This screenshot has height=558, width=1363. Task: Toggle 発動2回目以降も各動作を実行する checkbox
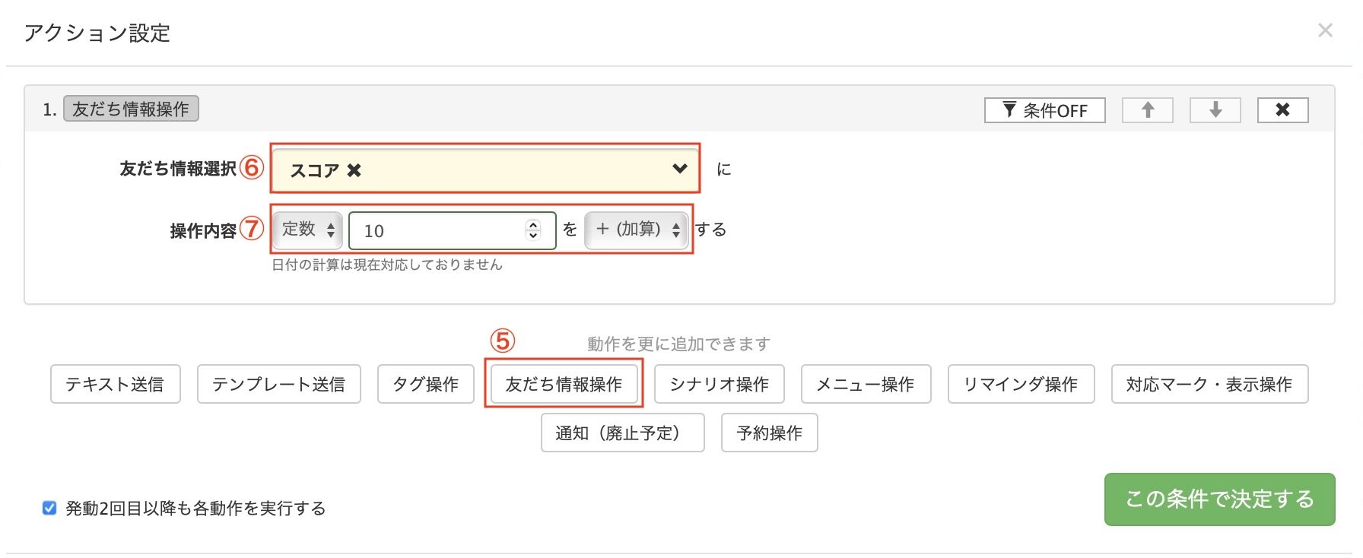pos(49,508)
